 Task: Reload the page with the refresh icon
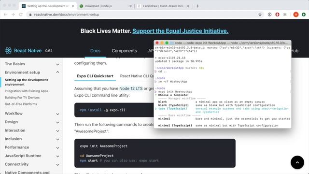[x=21, y=14]
